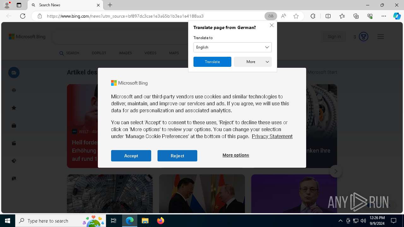Select the COPILOT tab
Image resolution: width=404 pixels, height=227 pixels.
tap(99, 53)
